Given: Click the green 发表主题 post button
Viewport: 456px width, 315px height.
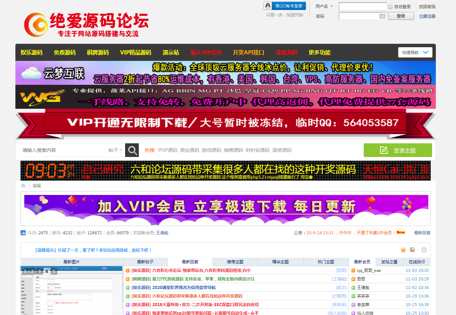Looking at the screenshot, I should point(398,150).
